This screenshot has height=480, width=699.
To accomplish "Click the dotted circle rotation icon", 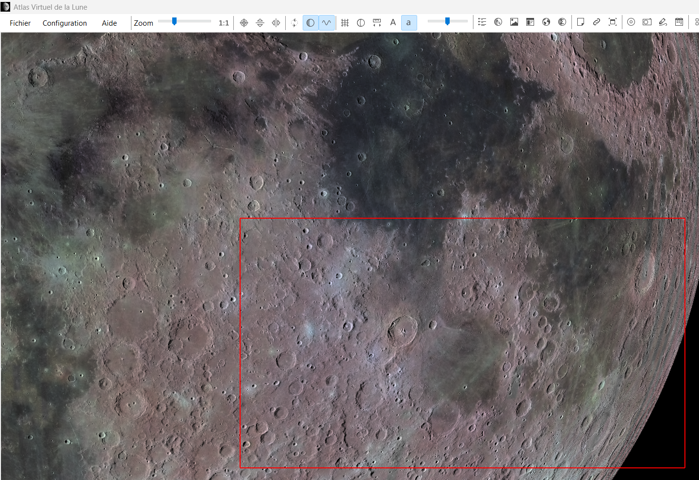I will [294, 23].
